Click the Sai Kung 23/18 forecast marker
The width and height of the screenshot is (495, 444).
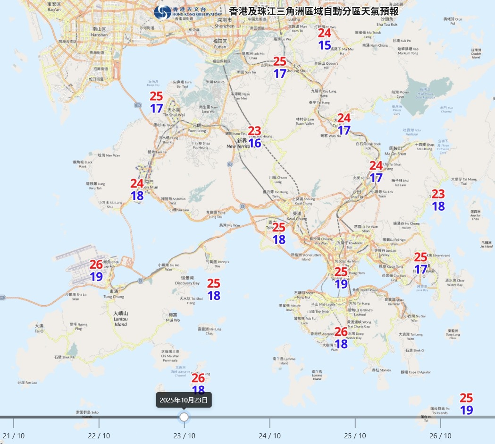pos(438,200)
